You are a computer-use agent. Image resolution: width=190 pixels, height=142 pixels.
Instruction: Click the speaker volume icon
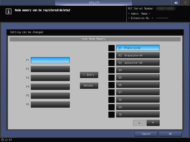coord(176,3)
